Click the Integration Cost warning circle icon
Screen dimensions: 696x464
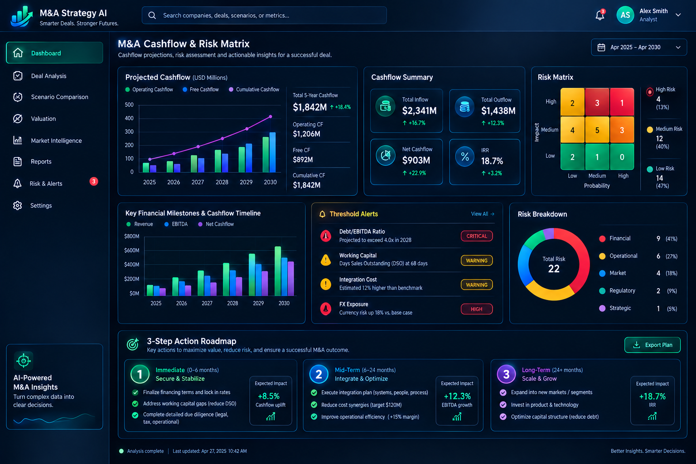tap(325, 284)
